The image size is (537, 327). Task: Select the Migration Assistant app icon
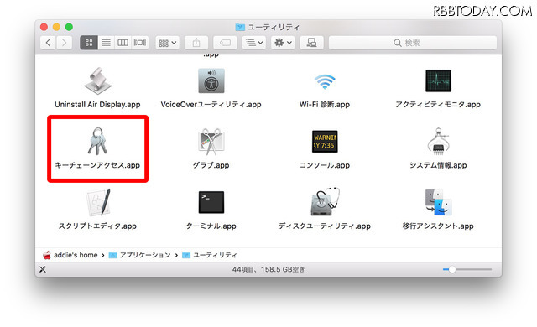[438, 202]
